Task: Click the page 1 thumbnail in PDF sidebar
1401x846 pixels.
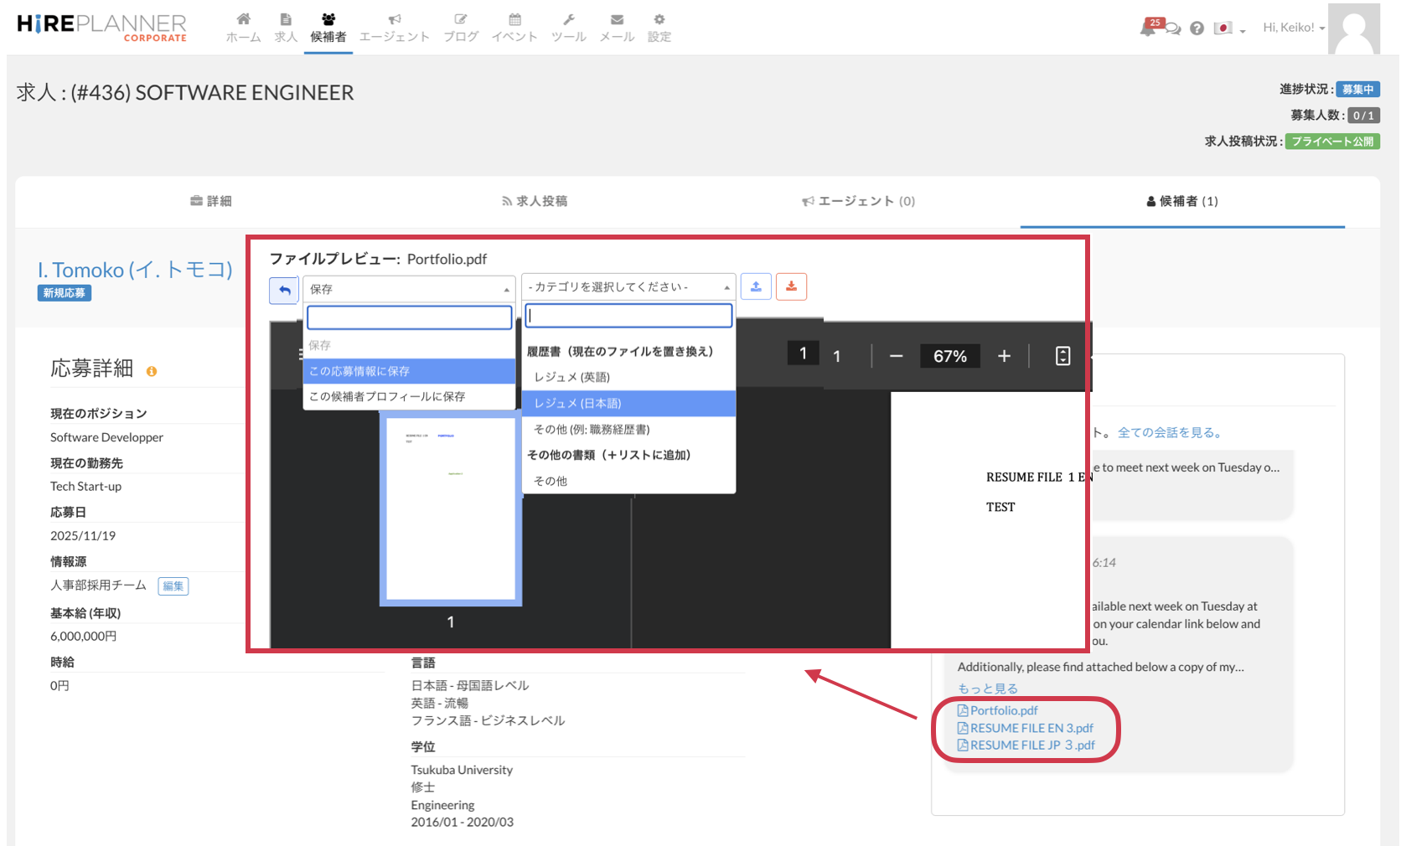Action: click(x=451, y=509)
